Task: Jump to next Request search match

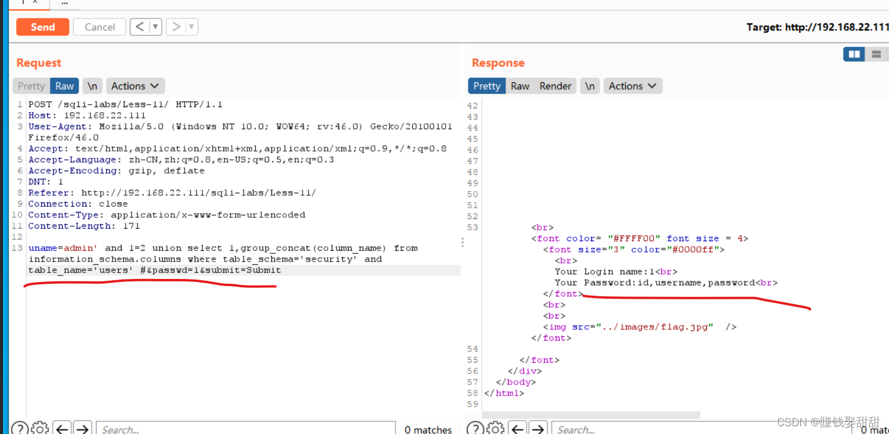Action: coord(83,429)
